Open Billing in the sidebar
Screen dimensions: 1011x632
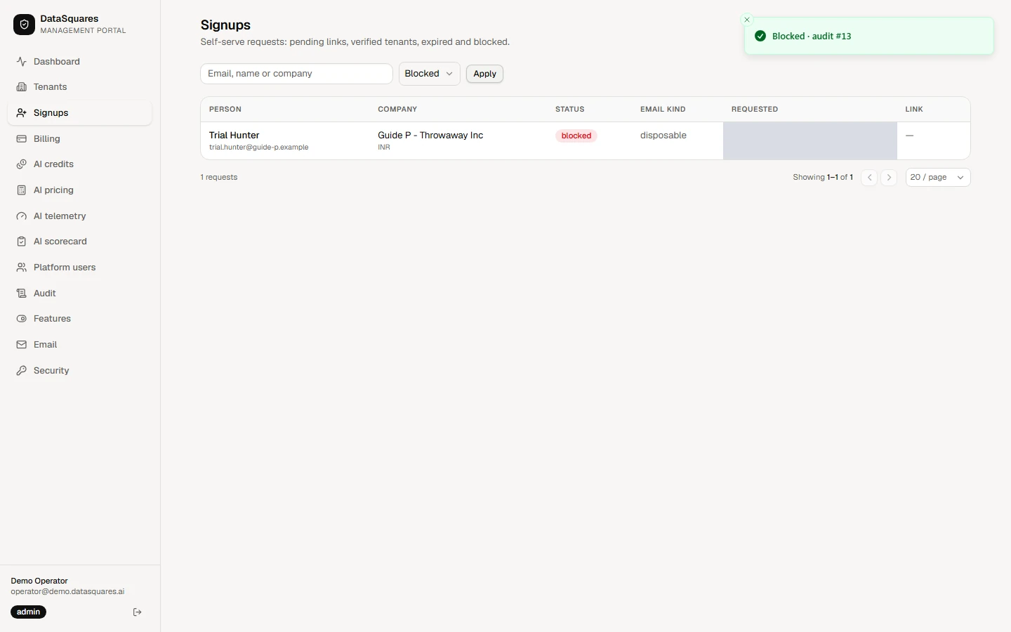pyautogui.click(x=80, y=139)
